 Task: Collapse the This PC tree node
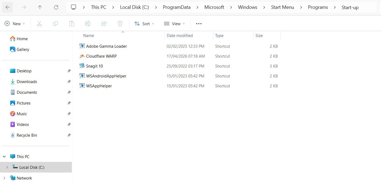point(4,156)
